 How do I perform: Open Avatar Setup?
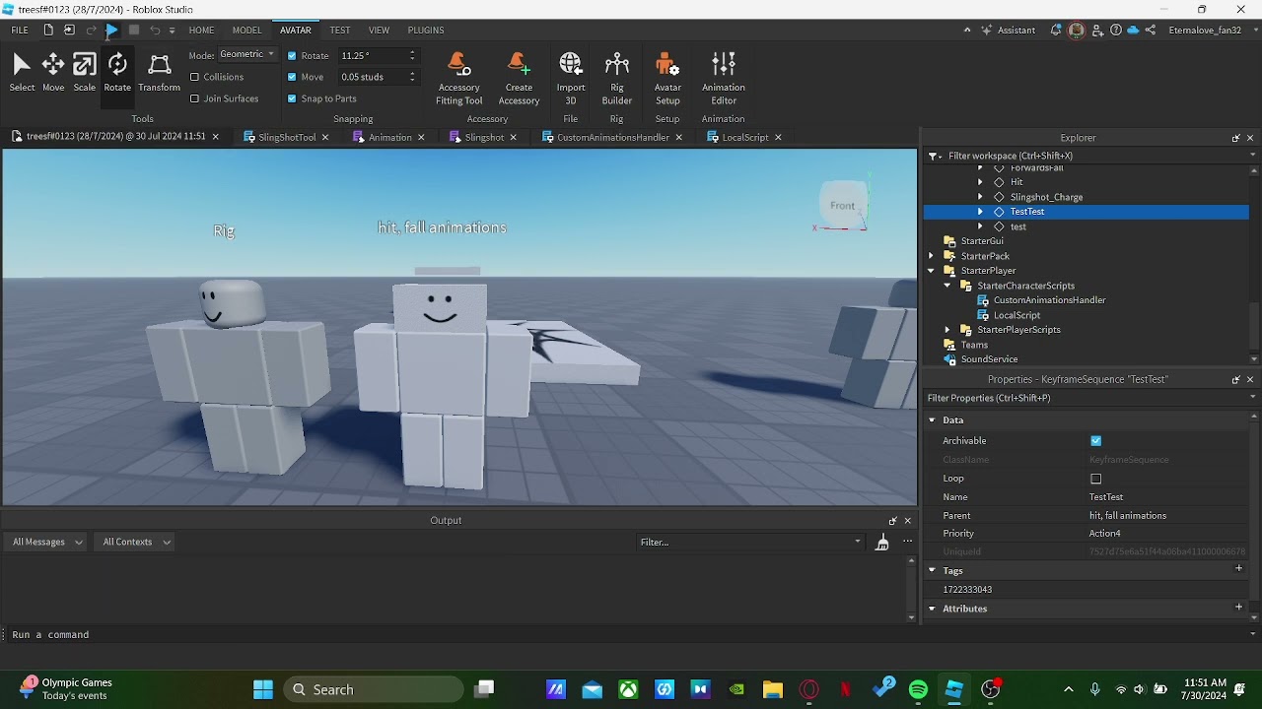667,74
